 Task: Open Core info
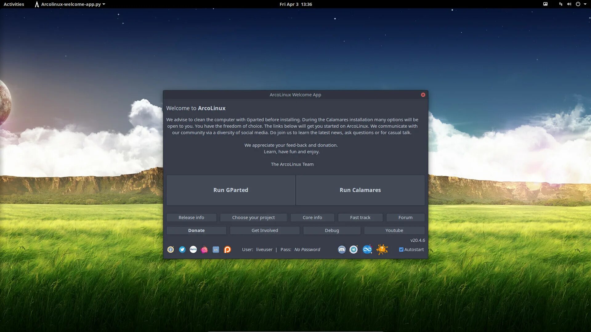[x=312, y=218]
